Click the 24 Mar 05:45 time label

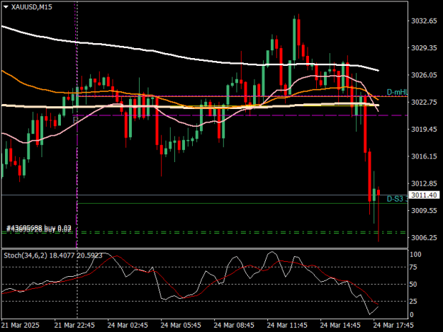click(181, 325)
